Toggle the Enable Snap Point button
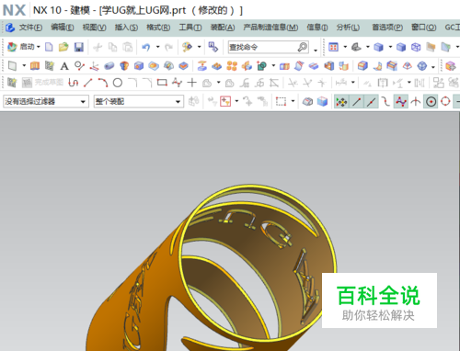Image resolution: width=460 pixels, height=351 pixels. point(341,101)
